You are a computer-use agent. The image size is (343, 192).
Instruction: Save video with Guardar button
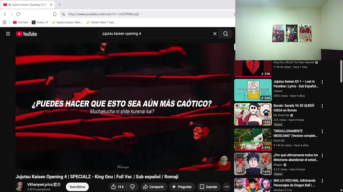pos(209,187)
